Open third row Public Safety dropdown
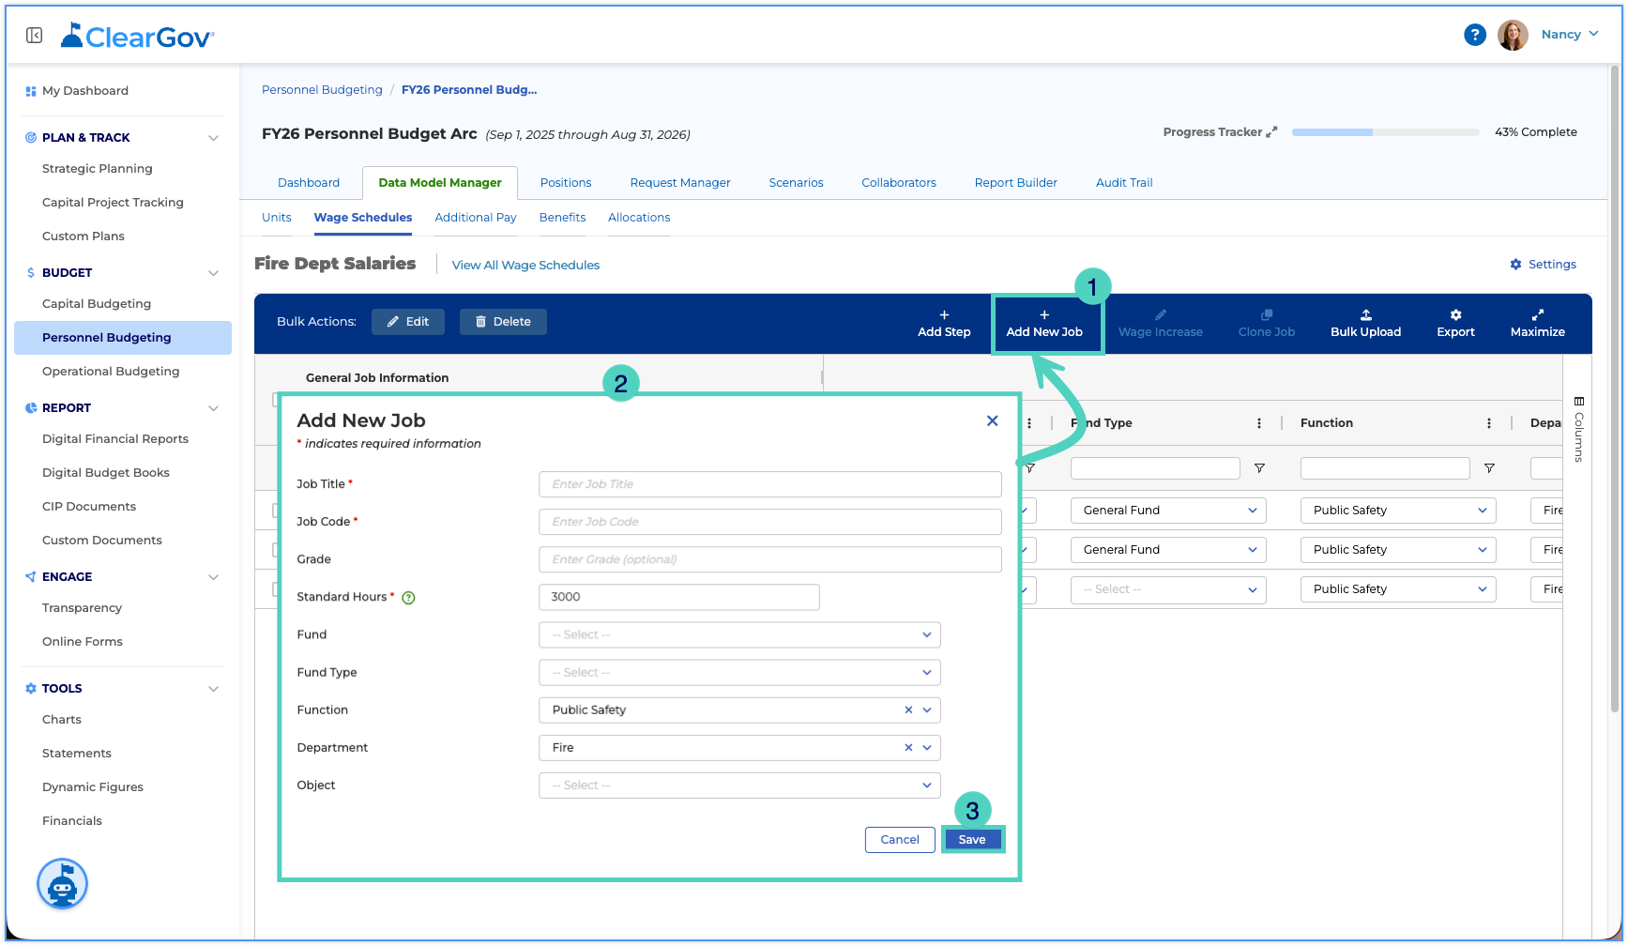Image resolution: width=1628 pixels, height=946 pixels. tap(1398, 589)
